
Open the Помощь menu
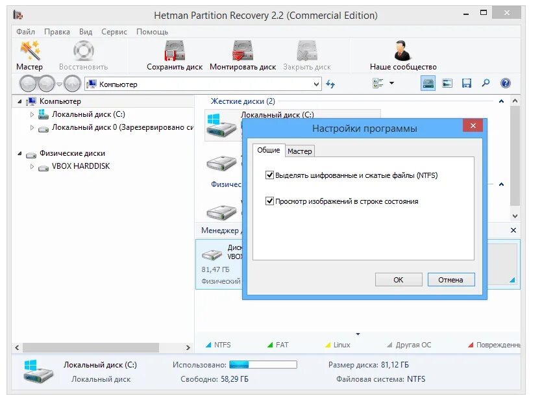152,32
